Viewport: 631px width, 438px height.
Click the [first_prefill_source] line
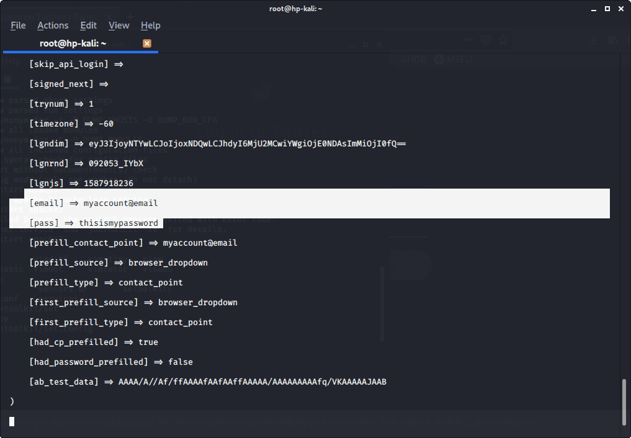pos(133,303)
